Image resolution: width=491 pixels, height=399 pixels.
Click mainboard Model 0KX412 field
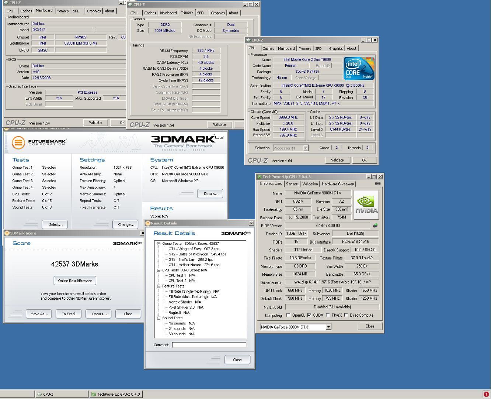click(62, 30)
